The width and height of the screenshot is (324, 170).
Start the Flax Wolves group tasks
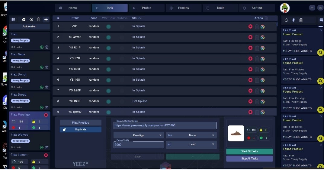pos(42,147)
